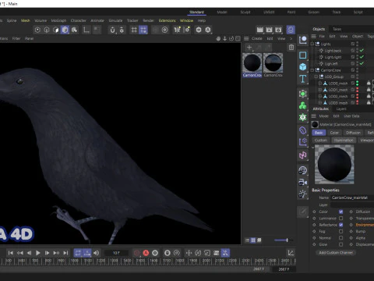374x281 pixels.
Task: Toggle the green enable checkmark for Light.back
Action: click(362, 51)
